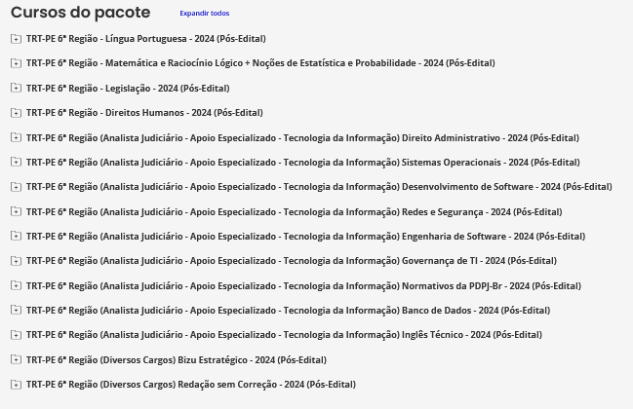Open Matemática e Raciocínio Lógico + Estatística course title
Viewport: 633px width, 409px height.
[x=260, y=63]
